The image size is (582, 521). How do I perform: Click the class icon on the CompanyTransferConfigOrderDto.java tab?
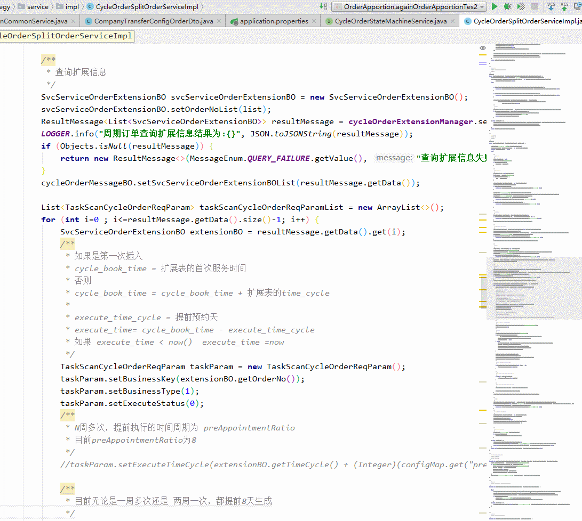[89, 21]
